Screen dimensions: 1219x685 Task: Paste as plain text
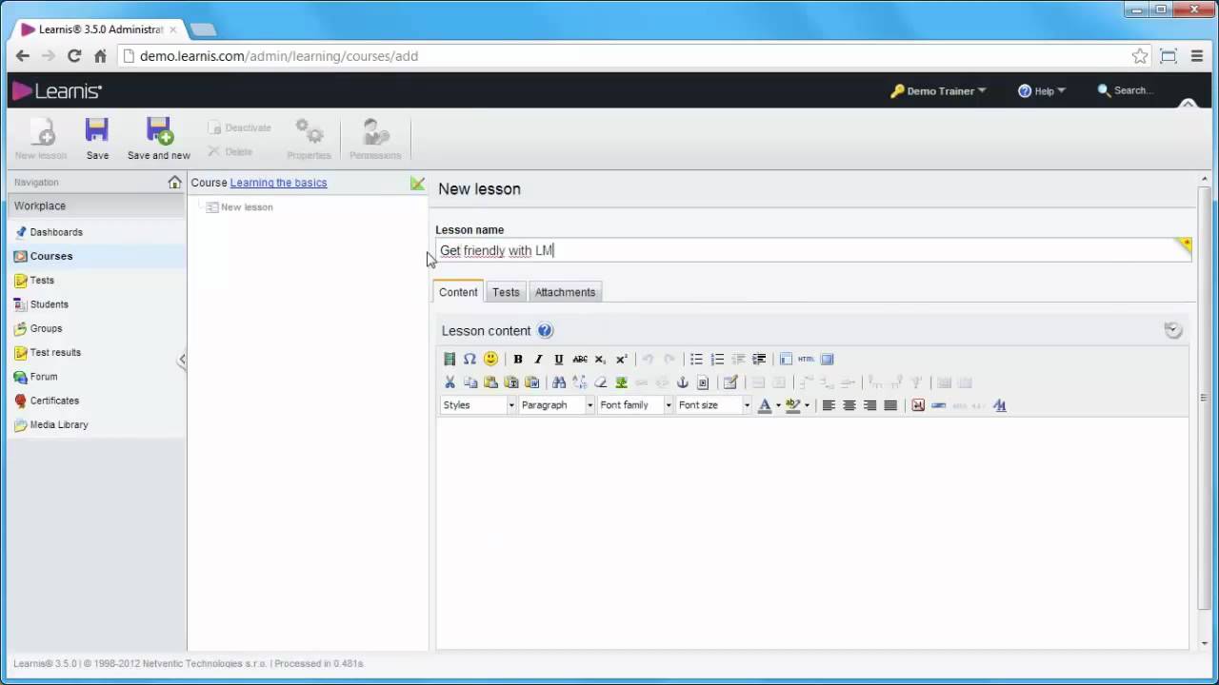pos(511,382)
